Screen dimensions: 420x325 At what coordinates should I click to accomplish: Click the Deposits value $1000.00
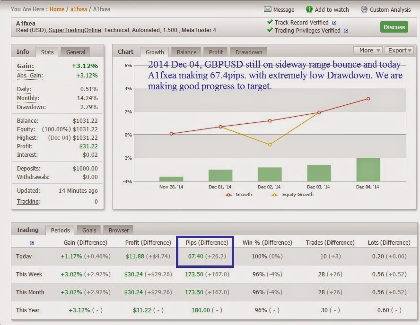pos(85,169)
